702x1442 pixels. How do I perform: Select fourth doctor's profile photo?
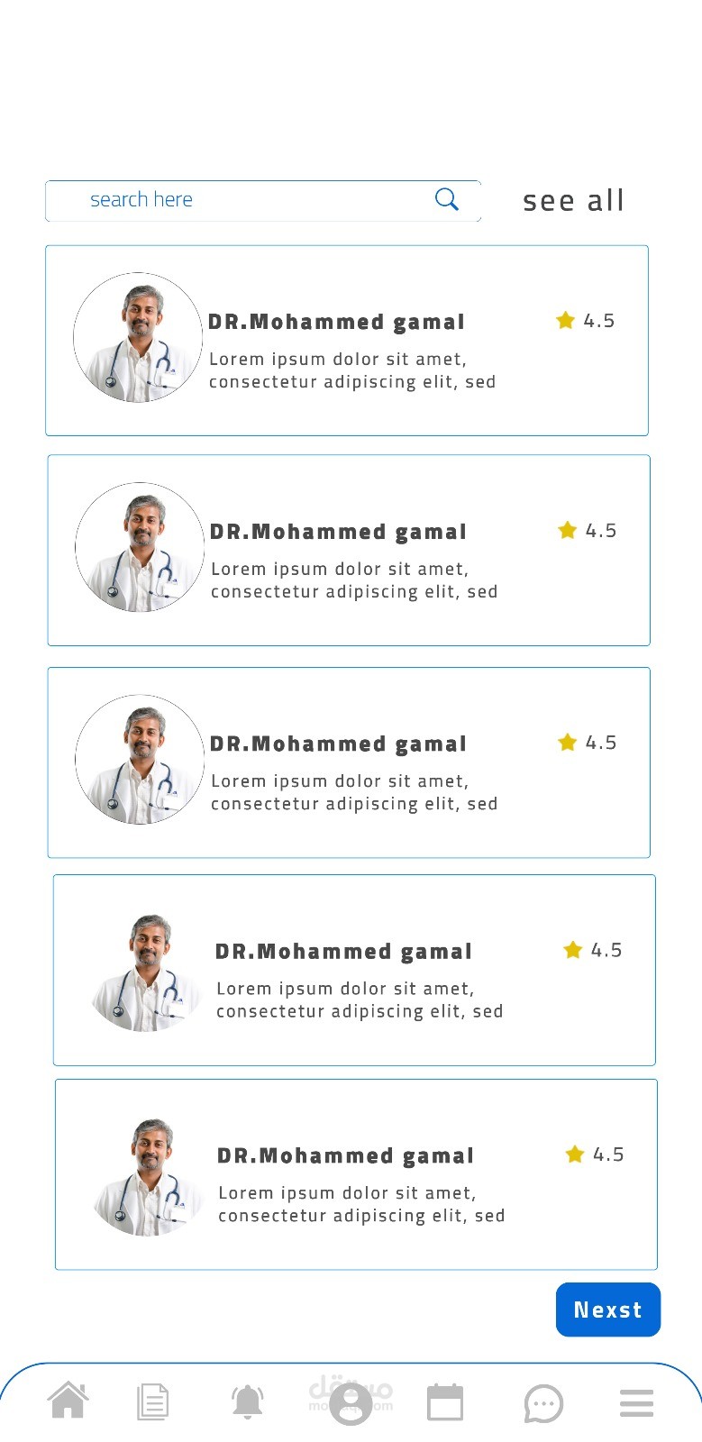(x=147, y=973)
